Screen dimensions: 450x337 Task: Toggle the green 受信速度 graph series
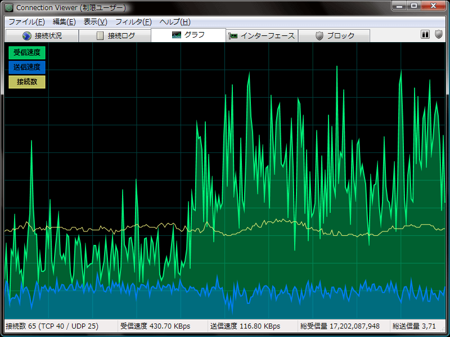point(27,53)
